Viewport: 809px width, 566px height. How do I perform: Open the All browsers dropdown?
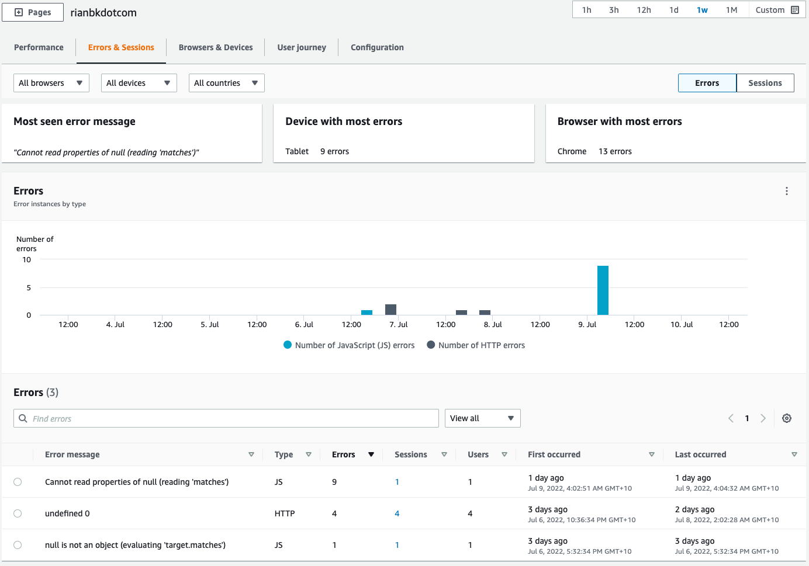point(51,83)
